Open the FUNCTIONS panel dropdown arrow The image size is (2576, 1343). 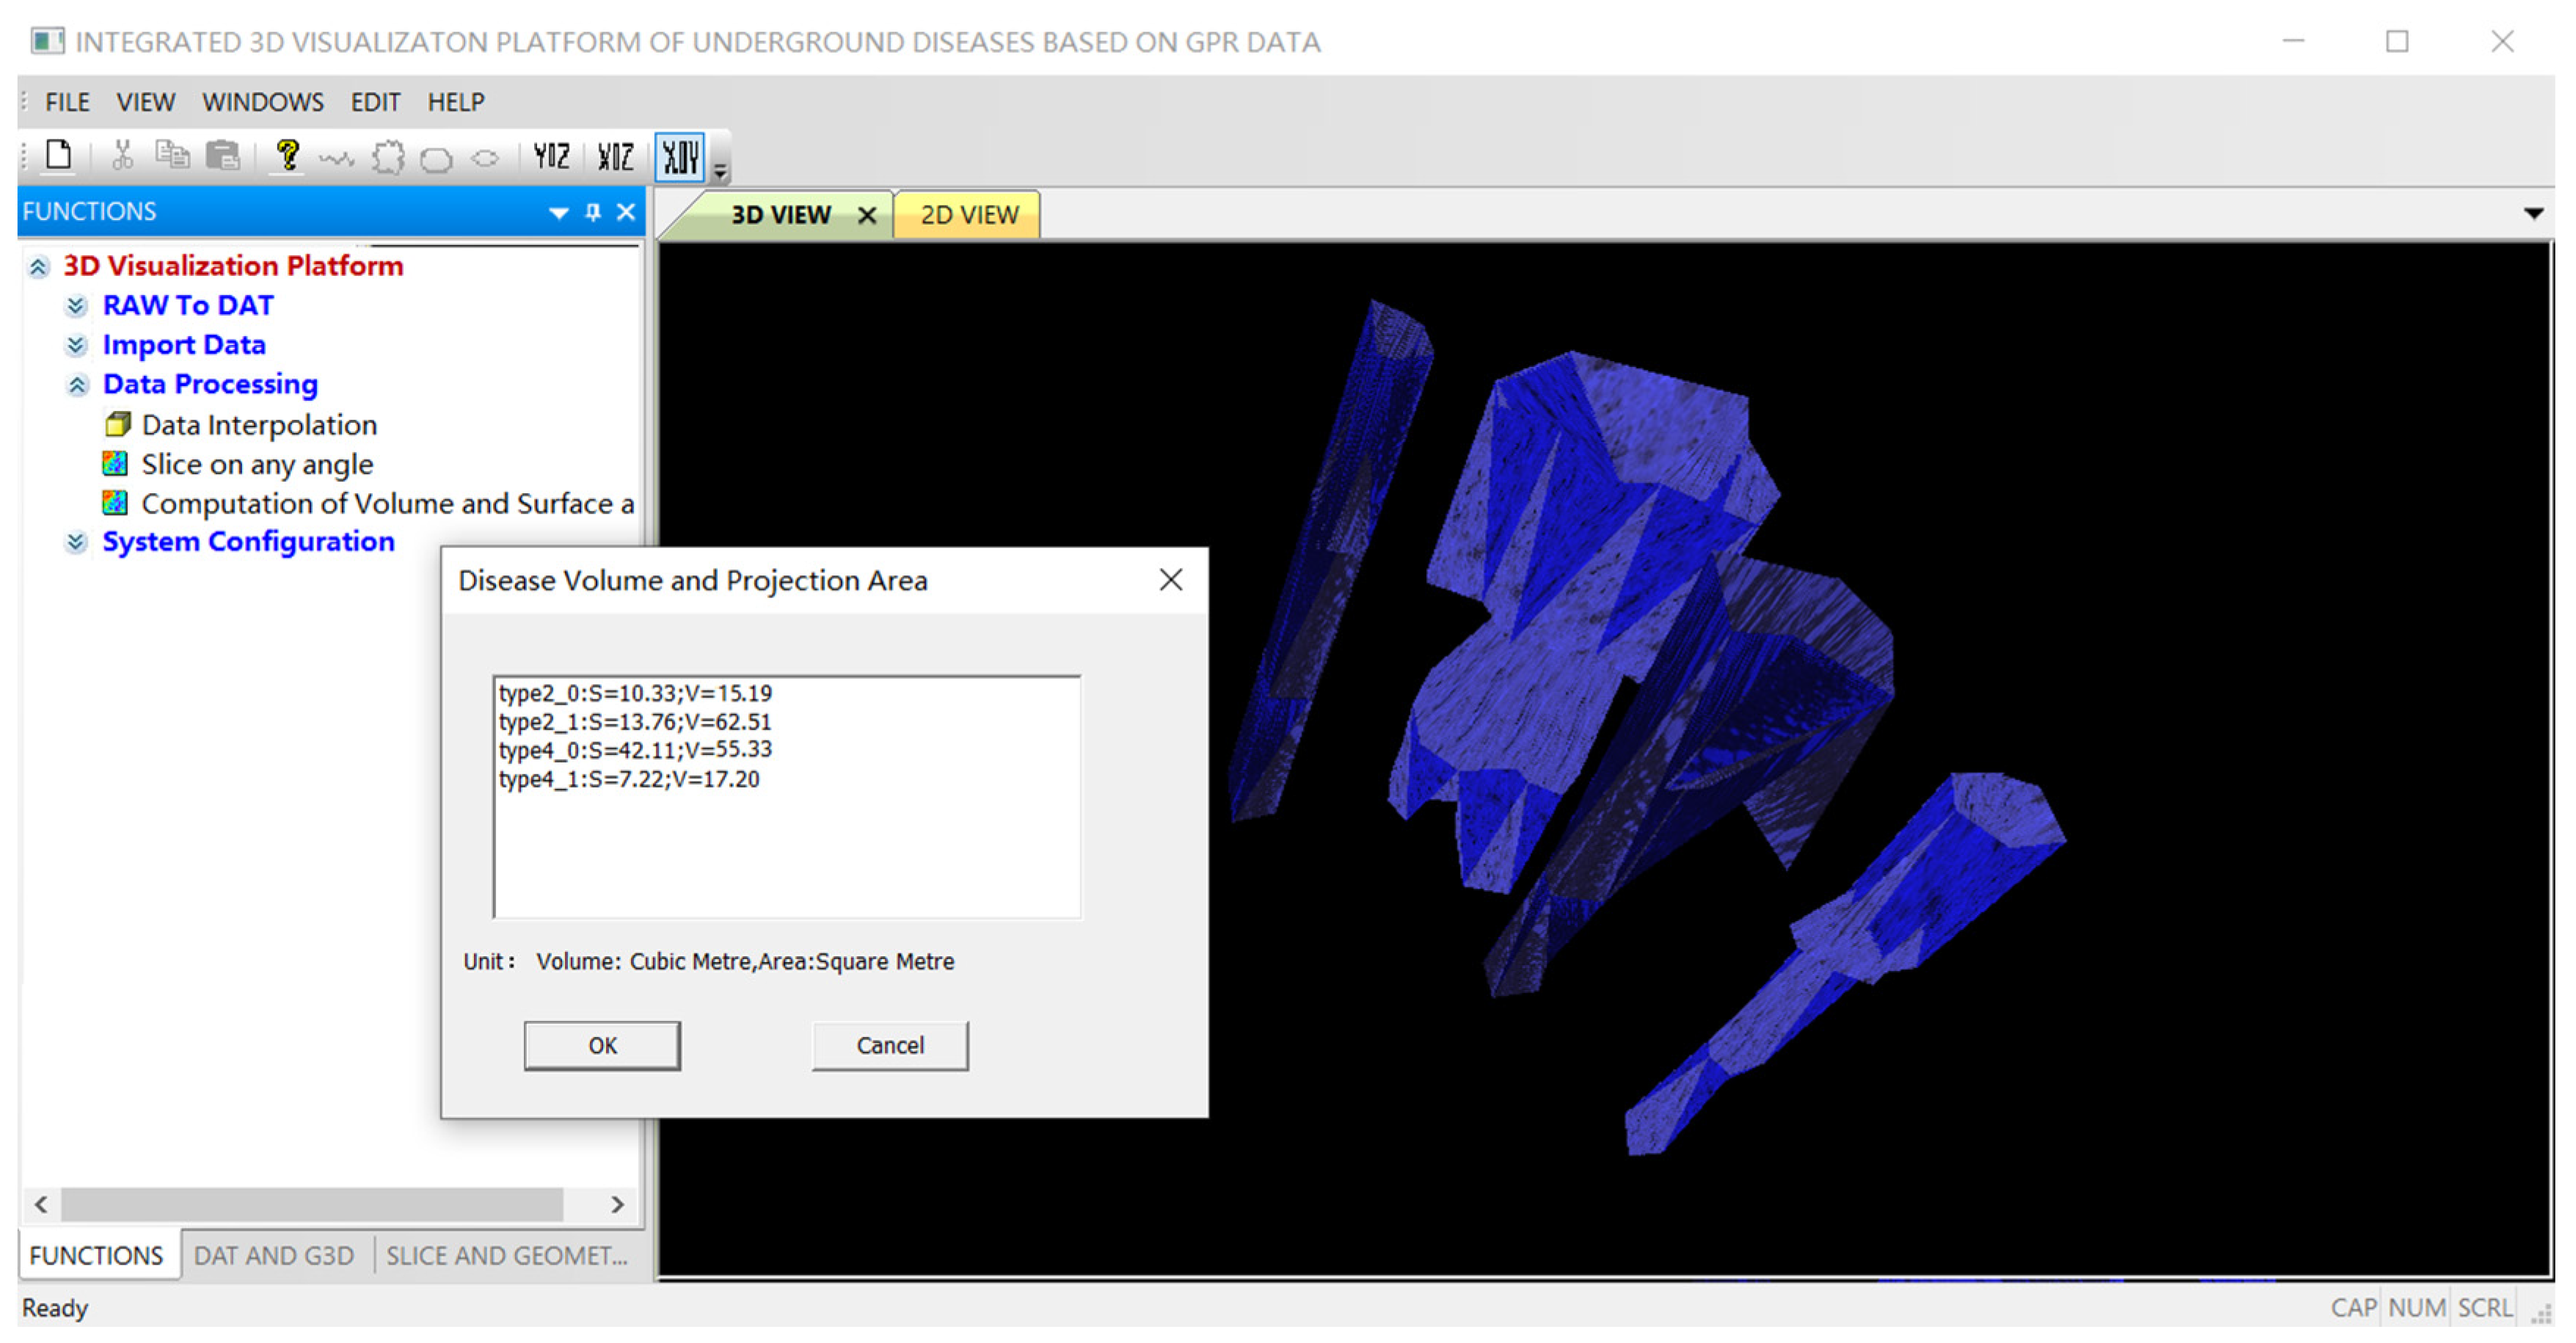pyautogui.click(x=558, y=212)
